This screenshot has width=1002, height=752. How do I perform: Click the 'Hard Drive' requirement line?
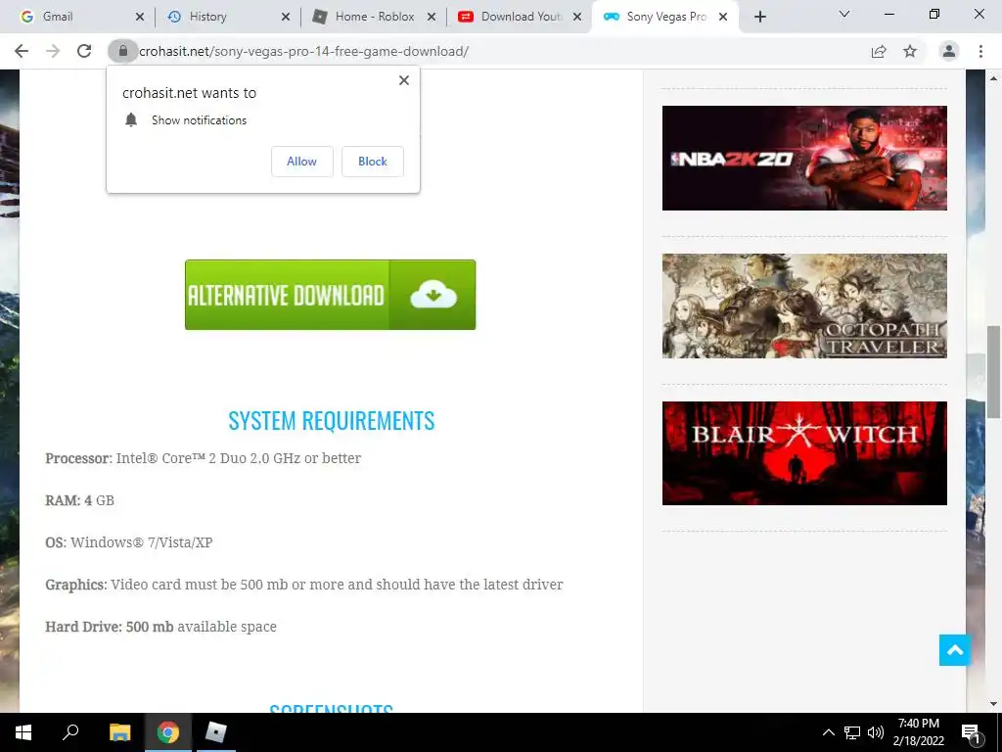pyautogui.click(x=161, y=627)
